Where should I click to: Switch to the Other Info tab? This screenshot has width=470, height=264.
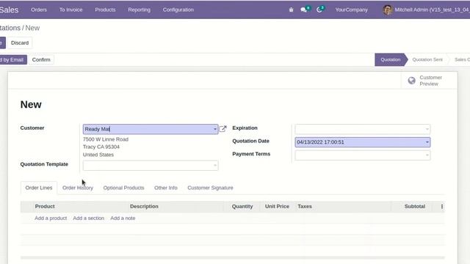coord(166,188)
